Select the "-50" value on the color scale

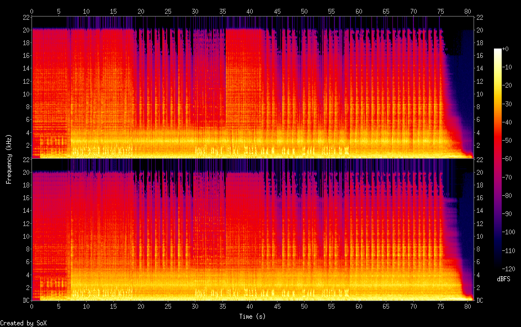point(507,141)
